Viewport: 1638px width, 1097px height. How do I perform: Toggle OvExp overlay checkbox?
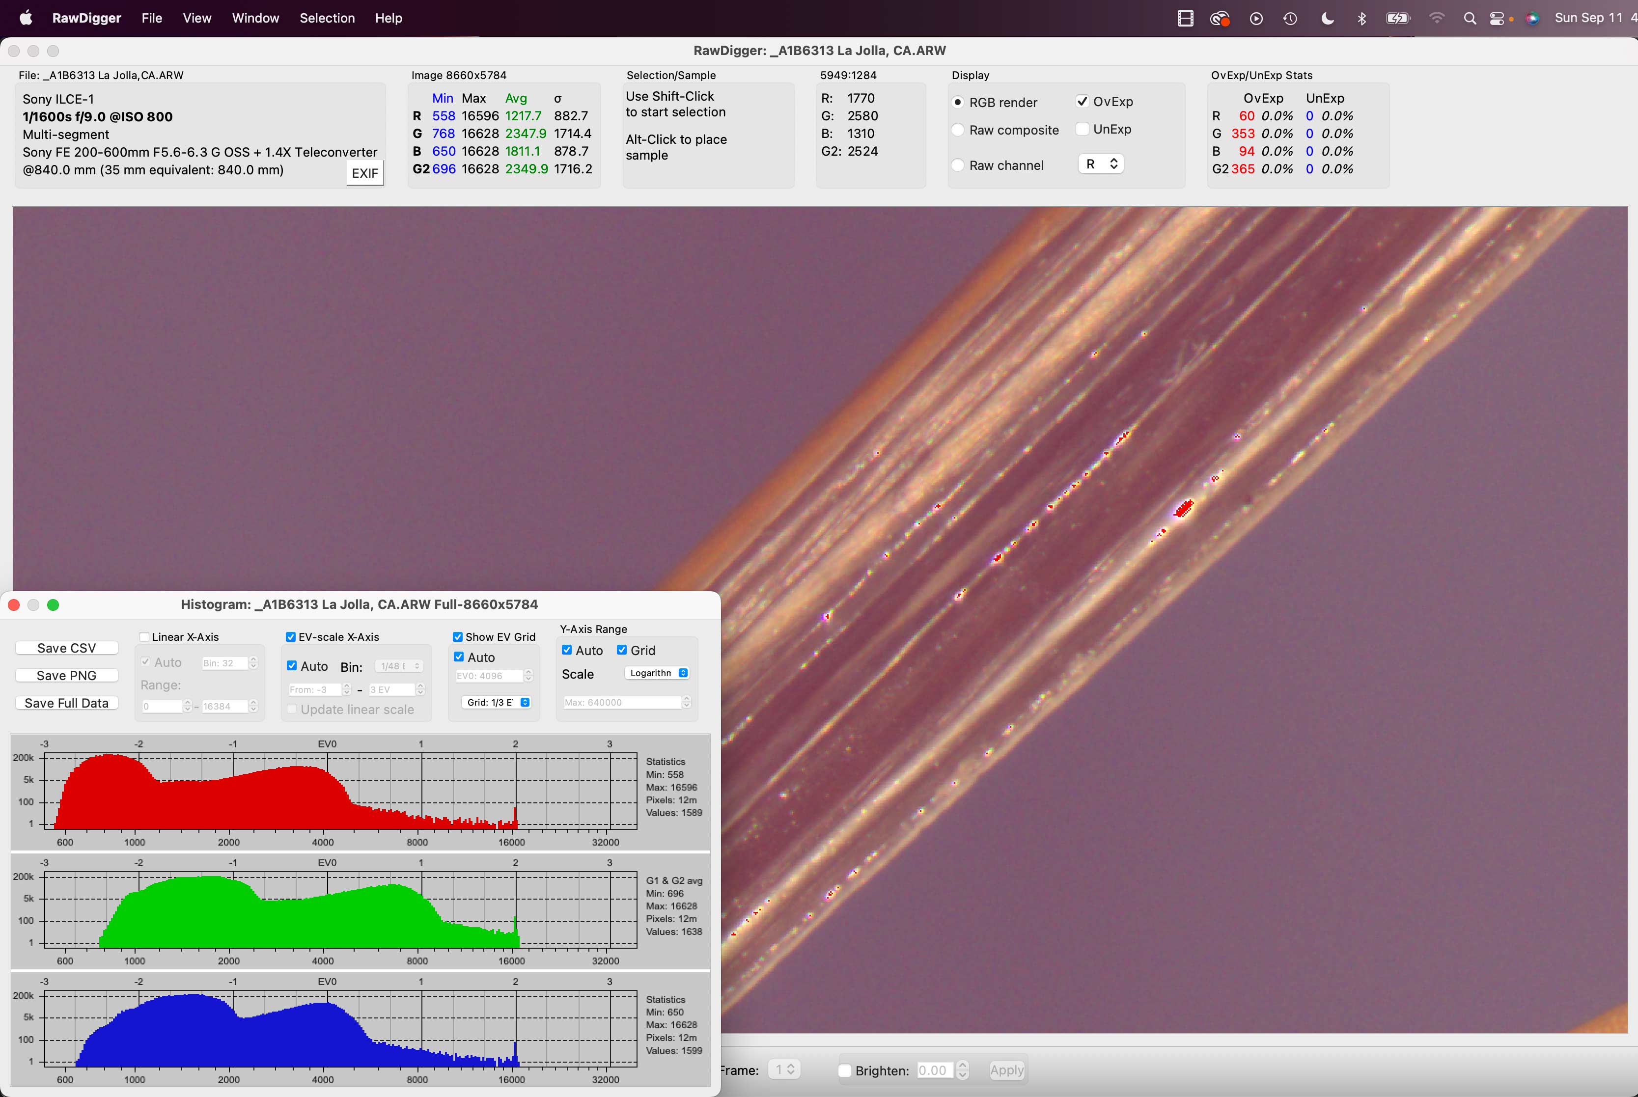1083,102
